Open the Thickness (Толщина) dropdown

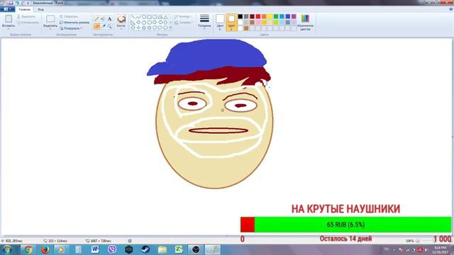point(204,22)
